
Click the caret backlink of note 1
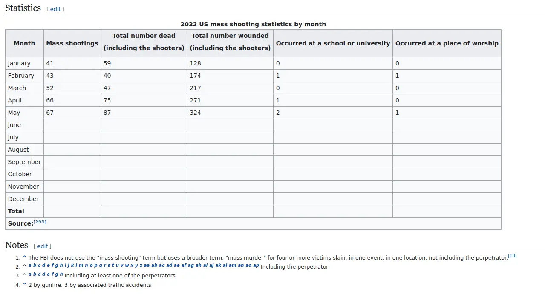(x=24, y=257)
